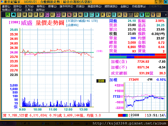Click the lower teal-blue-red ratio bar
The width and height of the screenshot is (168, 126).
(138, 57)
